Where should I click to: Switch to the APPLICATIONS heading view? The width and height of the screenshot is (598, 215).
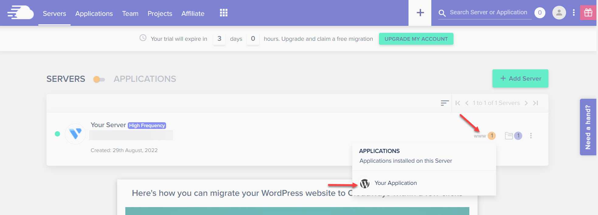click(x=145, y=79)
